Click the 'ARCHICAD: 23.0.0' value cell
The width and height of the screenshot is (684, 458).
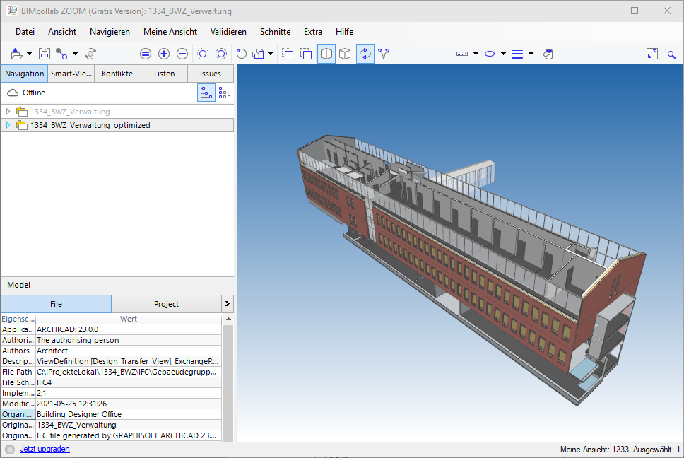129,329
